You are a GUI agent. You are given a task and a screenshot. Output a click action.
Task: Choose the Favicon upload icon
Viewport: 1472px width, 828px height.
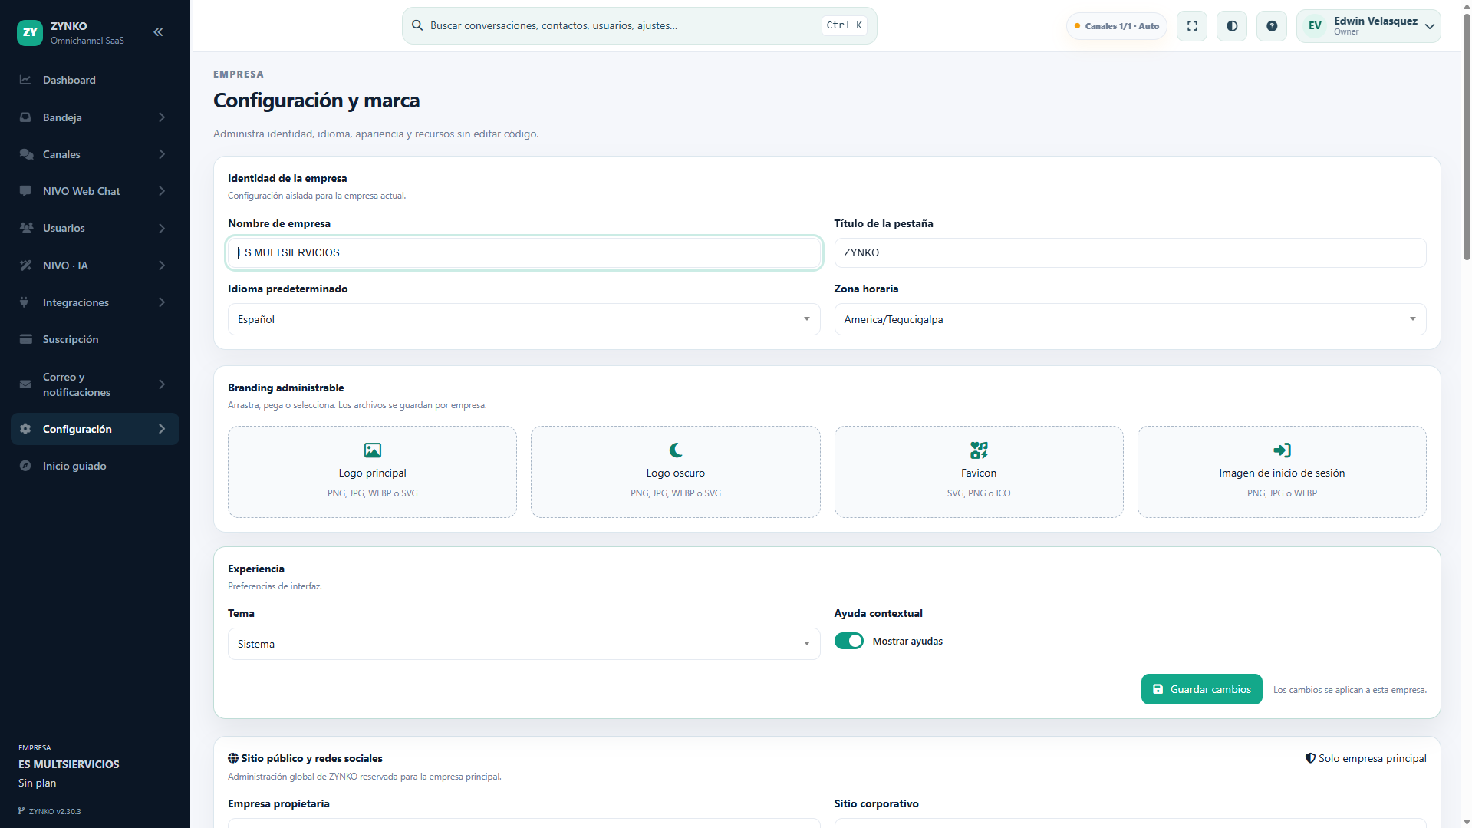pyautogui.click(x=979, y=450)
